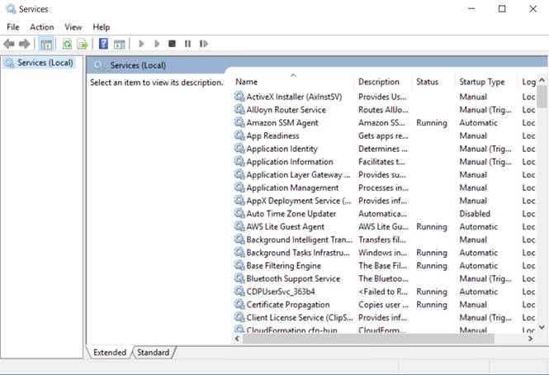Click the gear icon beside ActiveX Installer
This screenshot has width=549, height=375.
point(239,97)
